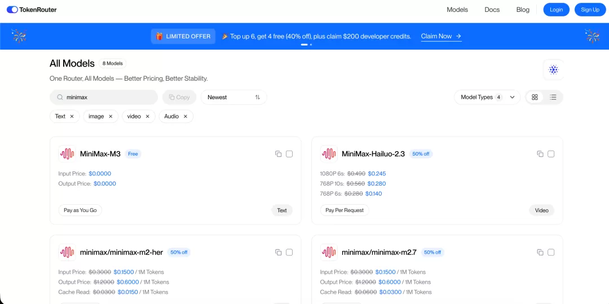Copy the minimax-m2.7 model name
609x304 pixels.
(x=540, y=252)
